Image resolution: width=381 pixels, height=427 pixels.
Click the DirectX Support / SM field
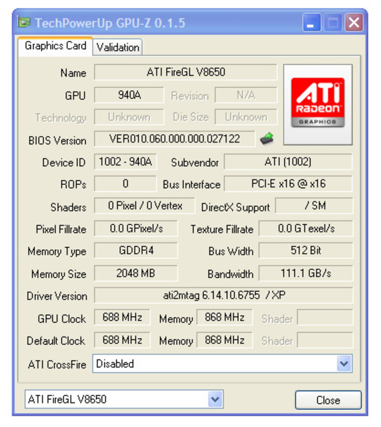[x=314, y=206]
